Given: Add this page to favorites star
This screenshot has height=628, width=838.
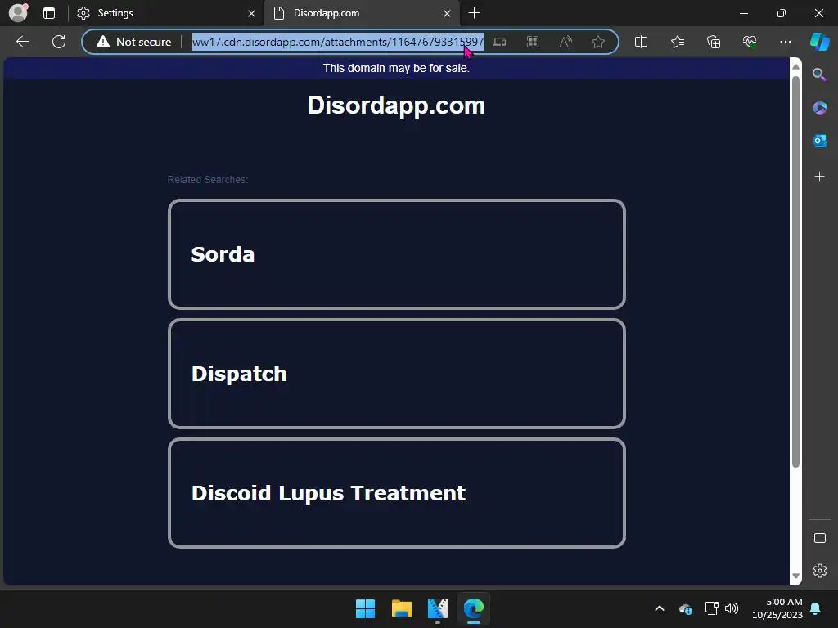Looking at the screenshot, I should coord(598,42).
